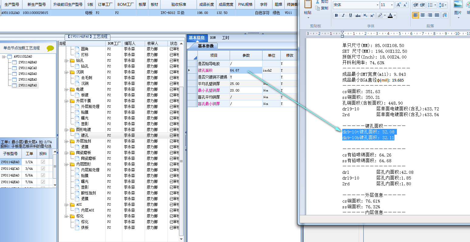Click the 成品长度 column header
The width and height of the screenshot is (470, 242).
(x=207, y=5)
